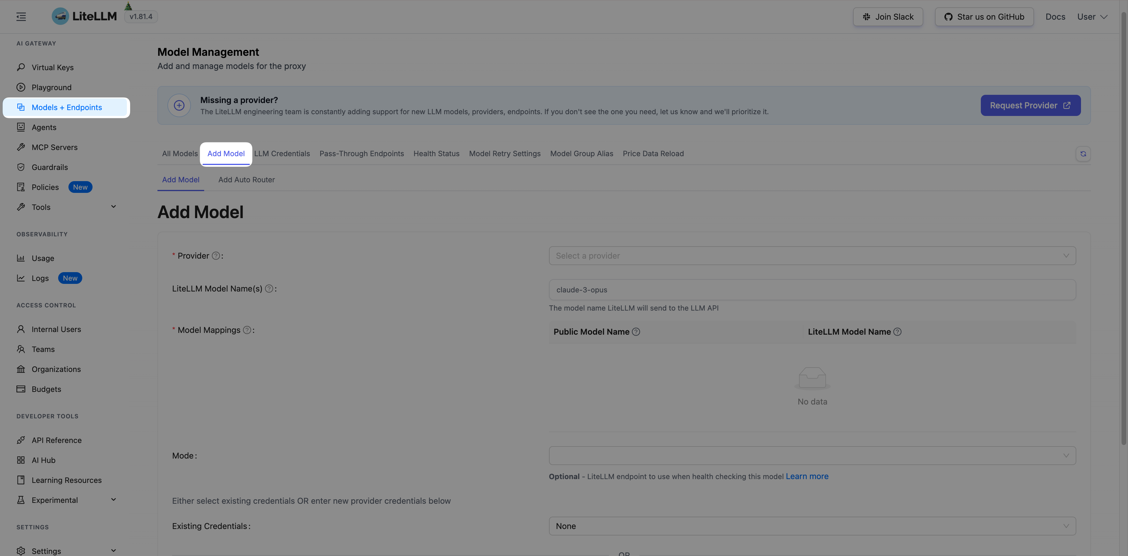Screen dimensions: 1128x556
Task: Open the Agents section
Action: point(44,127)
